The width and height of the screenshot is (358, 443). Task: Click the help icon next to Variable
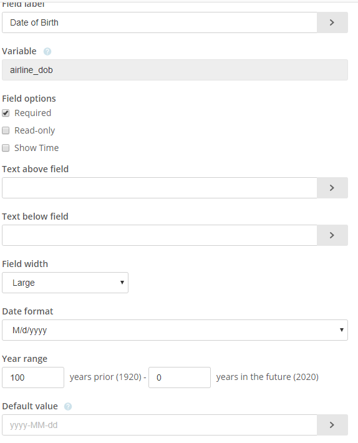click(47, 51)
